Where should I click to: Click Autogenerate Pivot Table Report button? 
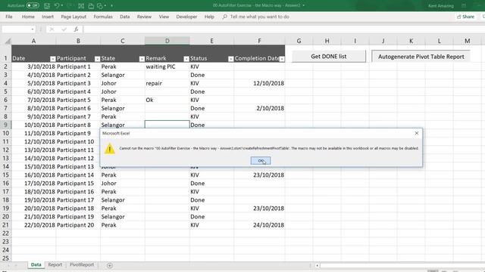click(421, 57)
